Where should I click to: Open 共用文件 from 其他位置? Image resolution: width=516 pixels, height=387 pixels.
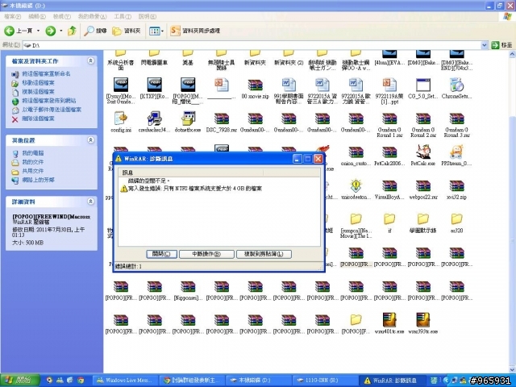[x=32, y=171]
